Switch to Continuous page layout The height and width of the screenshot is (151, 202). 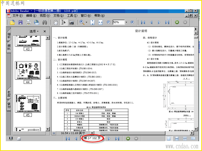[177, 138]
